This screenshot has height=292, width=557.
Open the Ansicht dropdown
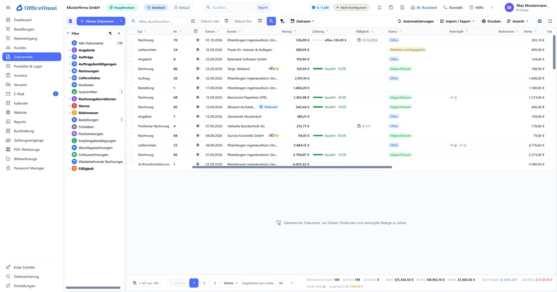click(x=518, y=21)
